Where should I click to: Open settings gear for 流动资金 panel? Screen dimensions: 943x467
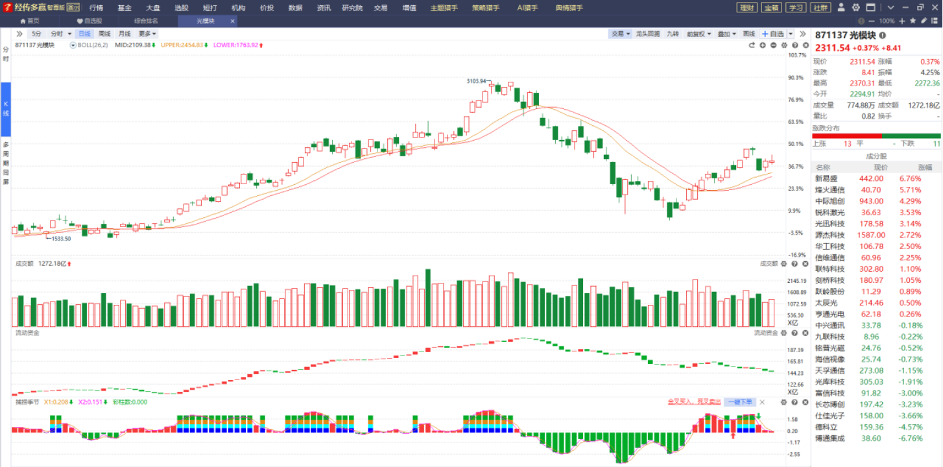pos(784,333)
